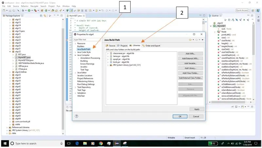The image size is (262, 148).
Task: Click the Next Annotation toolbar icon
Action: pos(90,10)
